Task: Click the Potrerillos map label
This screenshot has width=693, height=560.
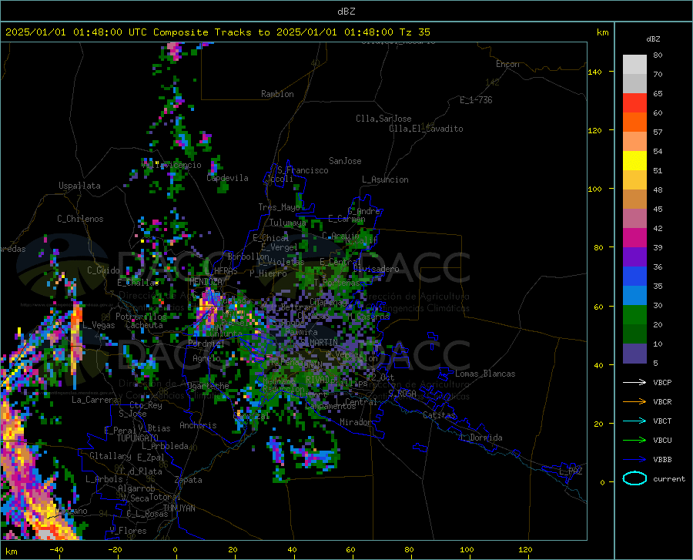Action: pos(141,317)
